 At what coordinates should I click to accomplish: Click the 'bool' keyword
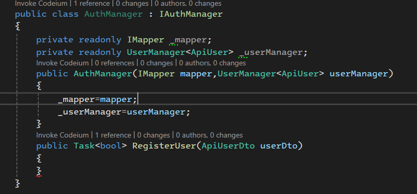point(111,146)
